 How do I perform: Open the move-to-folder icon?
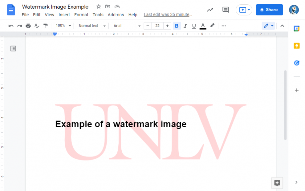107,7
